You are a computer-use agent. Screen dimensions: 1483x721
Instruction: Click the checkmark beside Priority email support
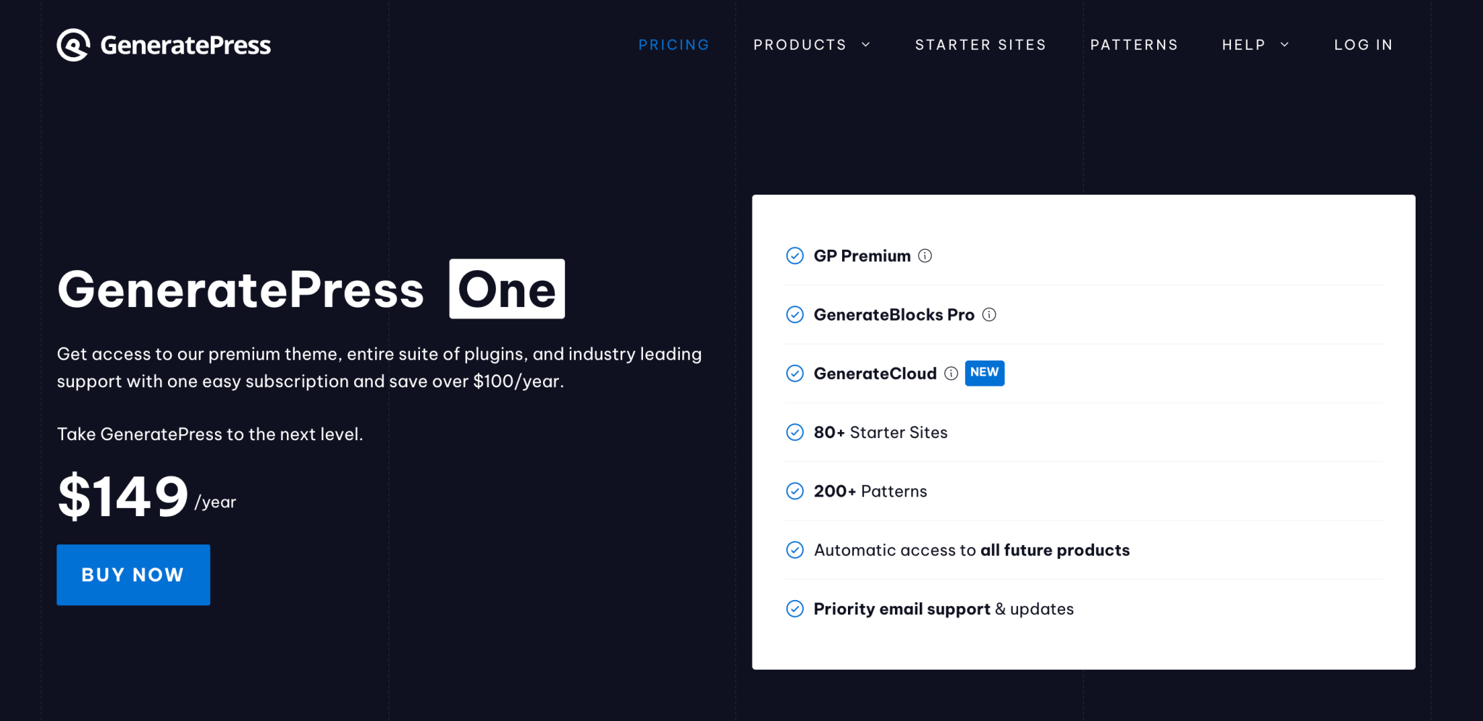(794, 609)
